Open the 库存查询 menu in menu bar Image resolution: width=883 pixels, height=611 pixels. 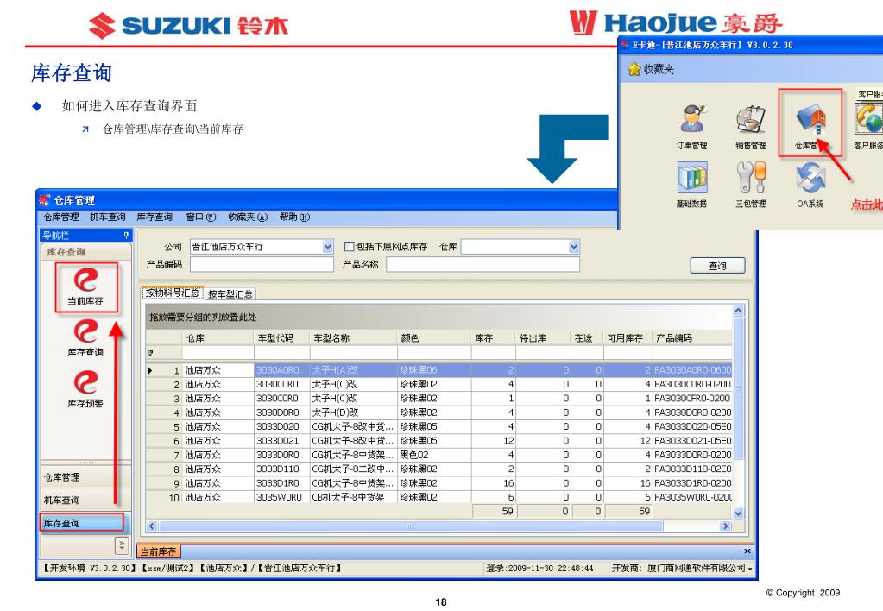coord(155,217)
